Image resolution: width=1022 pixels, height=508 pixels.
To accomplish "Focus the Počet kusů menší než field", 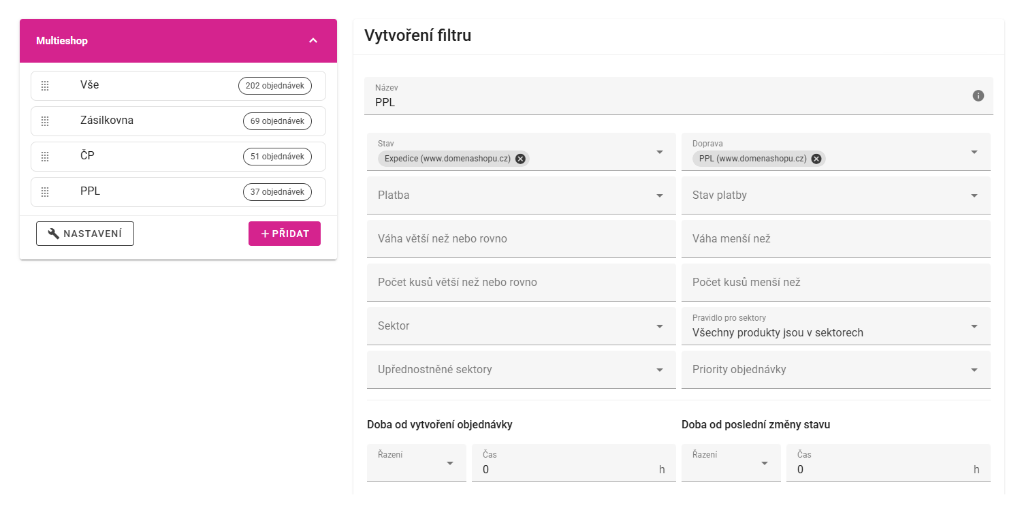I will pyautogui.click(x=835, y=283).
